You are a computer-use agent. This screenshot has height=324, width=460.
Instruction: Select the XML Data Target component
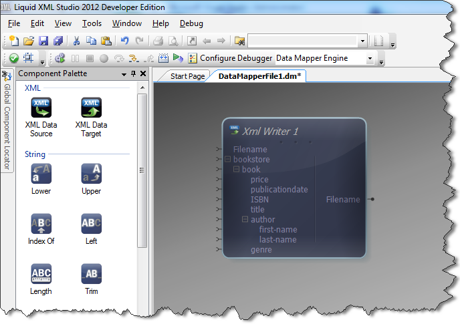coord(91,118)
